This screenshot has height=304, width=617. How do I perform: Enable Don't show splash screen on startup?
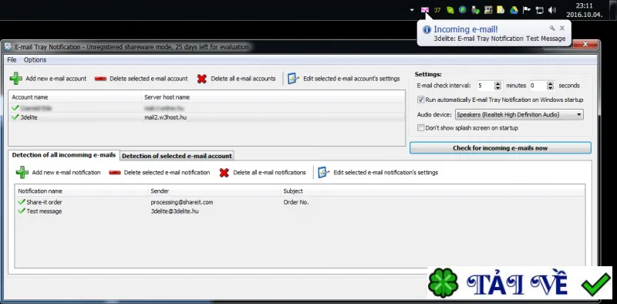tap(420, 127)
